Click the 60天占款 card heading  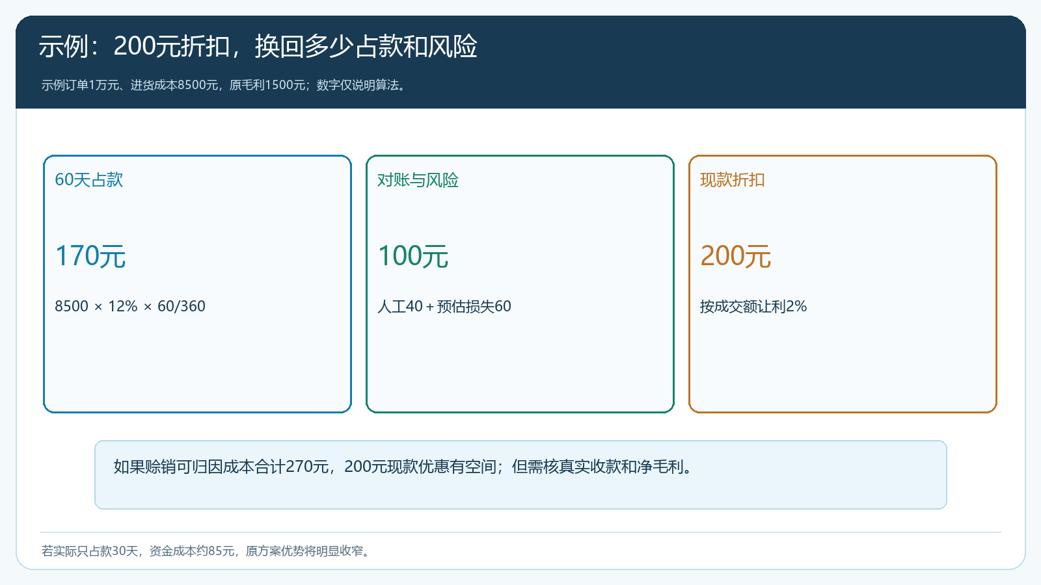pyautogui.click(x=89, y=180)
